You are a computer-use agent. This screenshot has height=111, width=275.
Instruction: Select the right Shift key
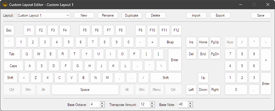[x=166, y=78]
